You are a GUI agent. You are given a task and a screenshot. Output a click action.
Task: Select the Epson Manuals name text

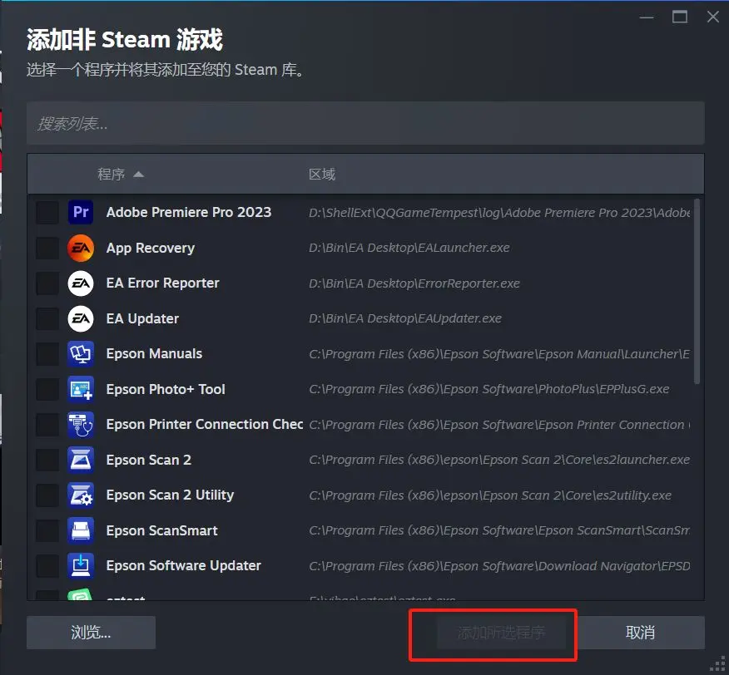click(154, 354)
